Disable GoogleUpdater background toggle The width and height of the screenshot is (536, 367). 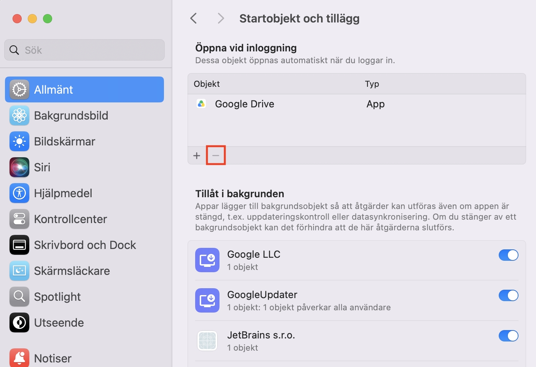coord(509,295)
